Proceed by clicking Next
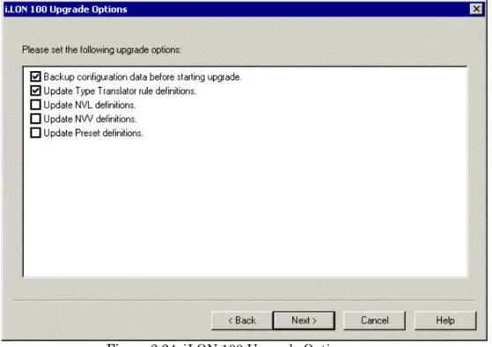The height and width of the screenshot is (347, 492). [304, 321]
